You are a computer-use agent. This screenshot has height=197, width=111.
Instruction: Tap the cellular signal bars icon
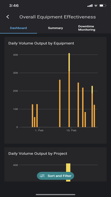point(90,6)
